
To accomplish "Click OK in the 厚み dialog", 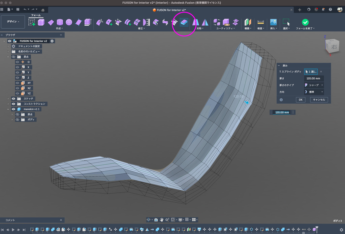I will pos(301,100).
